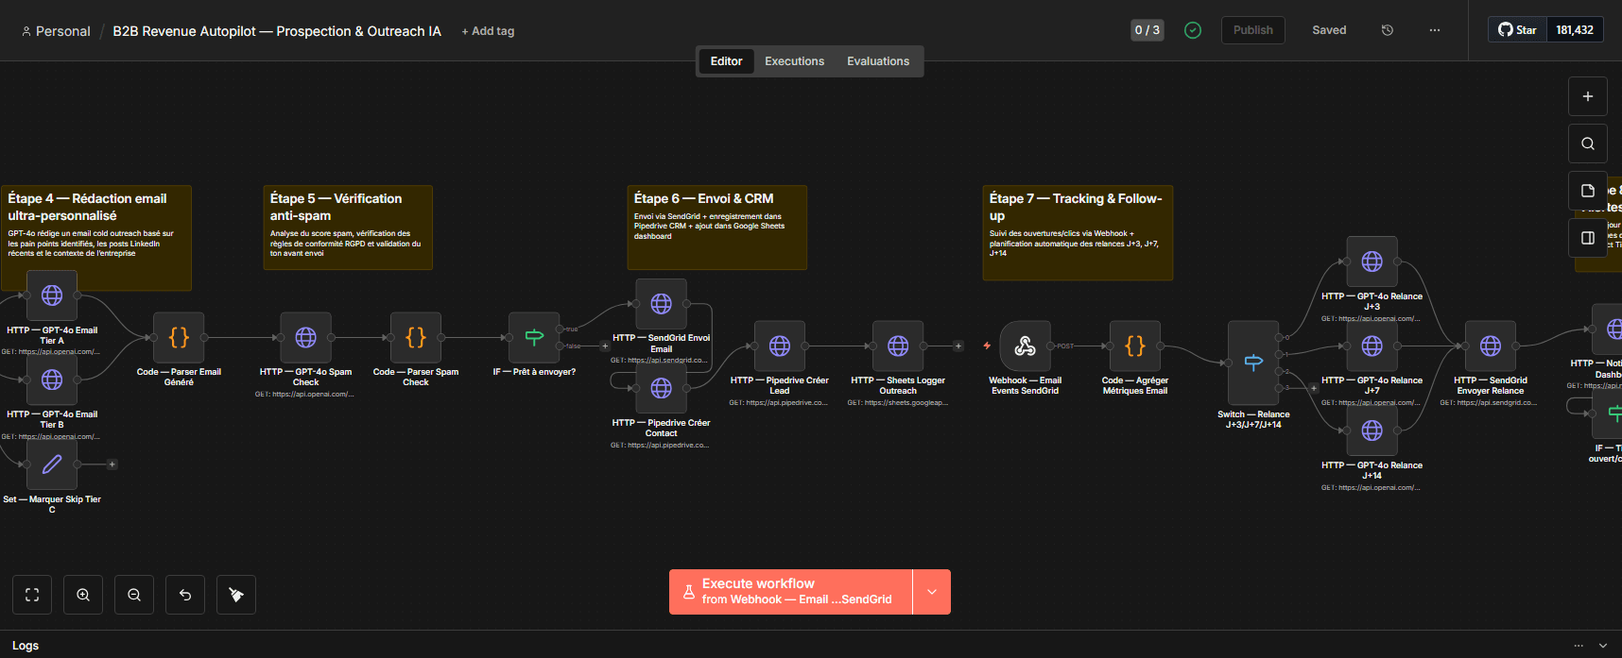1622x658 pixels.
Task: Switch to the Executions tab
Action: pos(795,61)
